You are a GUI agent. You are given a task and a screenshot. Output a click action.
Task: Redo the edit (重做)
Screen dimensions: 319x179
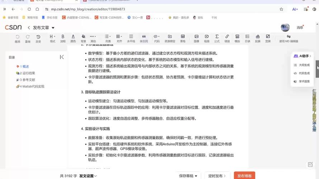pyautogui.click(x=28, y=39)
